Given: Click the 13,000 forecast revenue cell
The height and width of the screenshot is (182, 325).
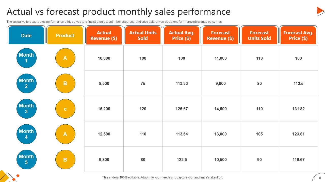Looking at the screenshot, I should pyautogui.click(x=221, y=134).
